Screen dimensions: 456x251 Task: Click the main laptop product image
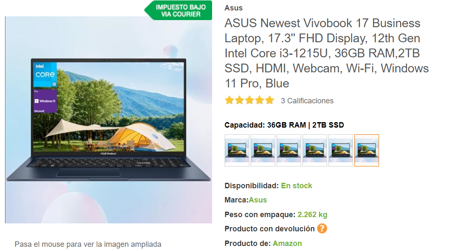point(108,120)
